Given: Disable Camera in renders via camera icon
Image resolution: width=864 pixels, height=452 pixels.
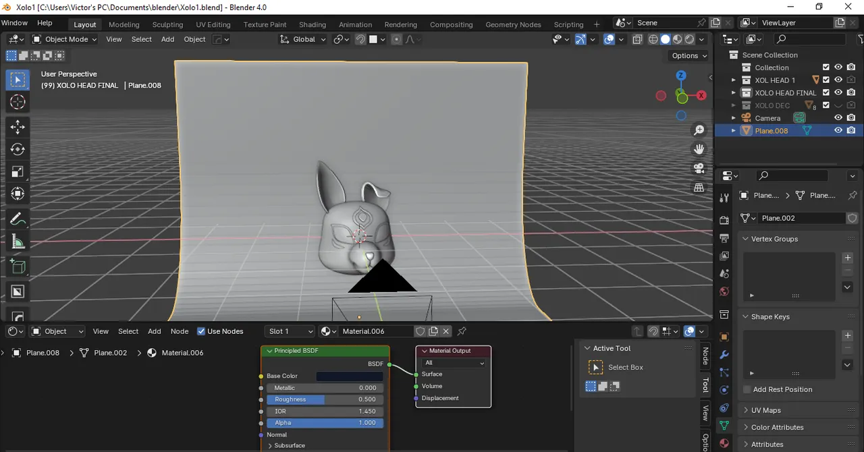Looking at the screenshot, I should pos(851,117).
